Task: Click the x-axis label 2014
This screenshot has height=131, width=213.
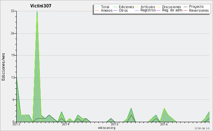Action: click(x=65, y=124)
